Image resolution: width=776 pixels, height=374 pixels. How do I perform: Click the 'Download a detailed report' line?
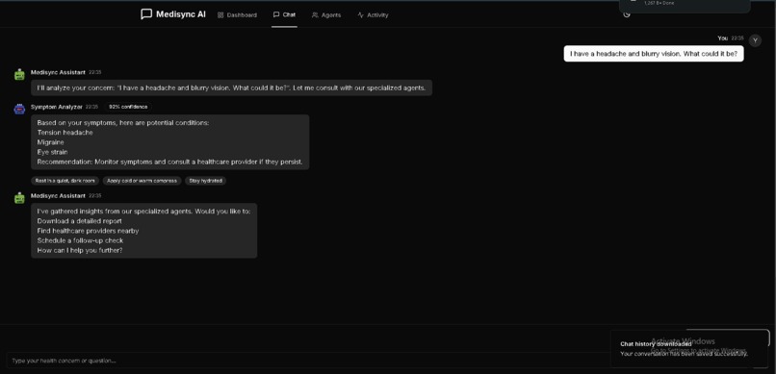(x=79, y=221)
